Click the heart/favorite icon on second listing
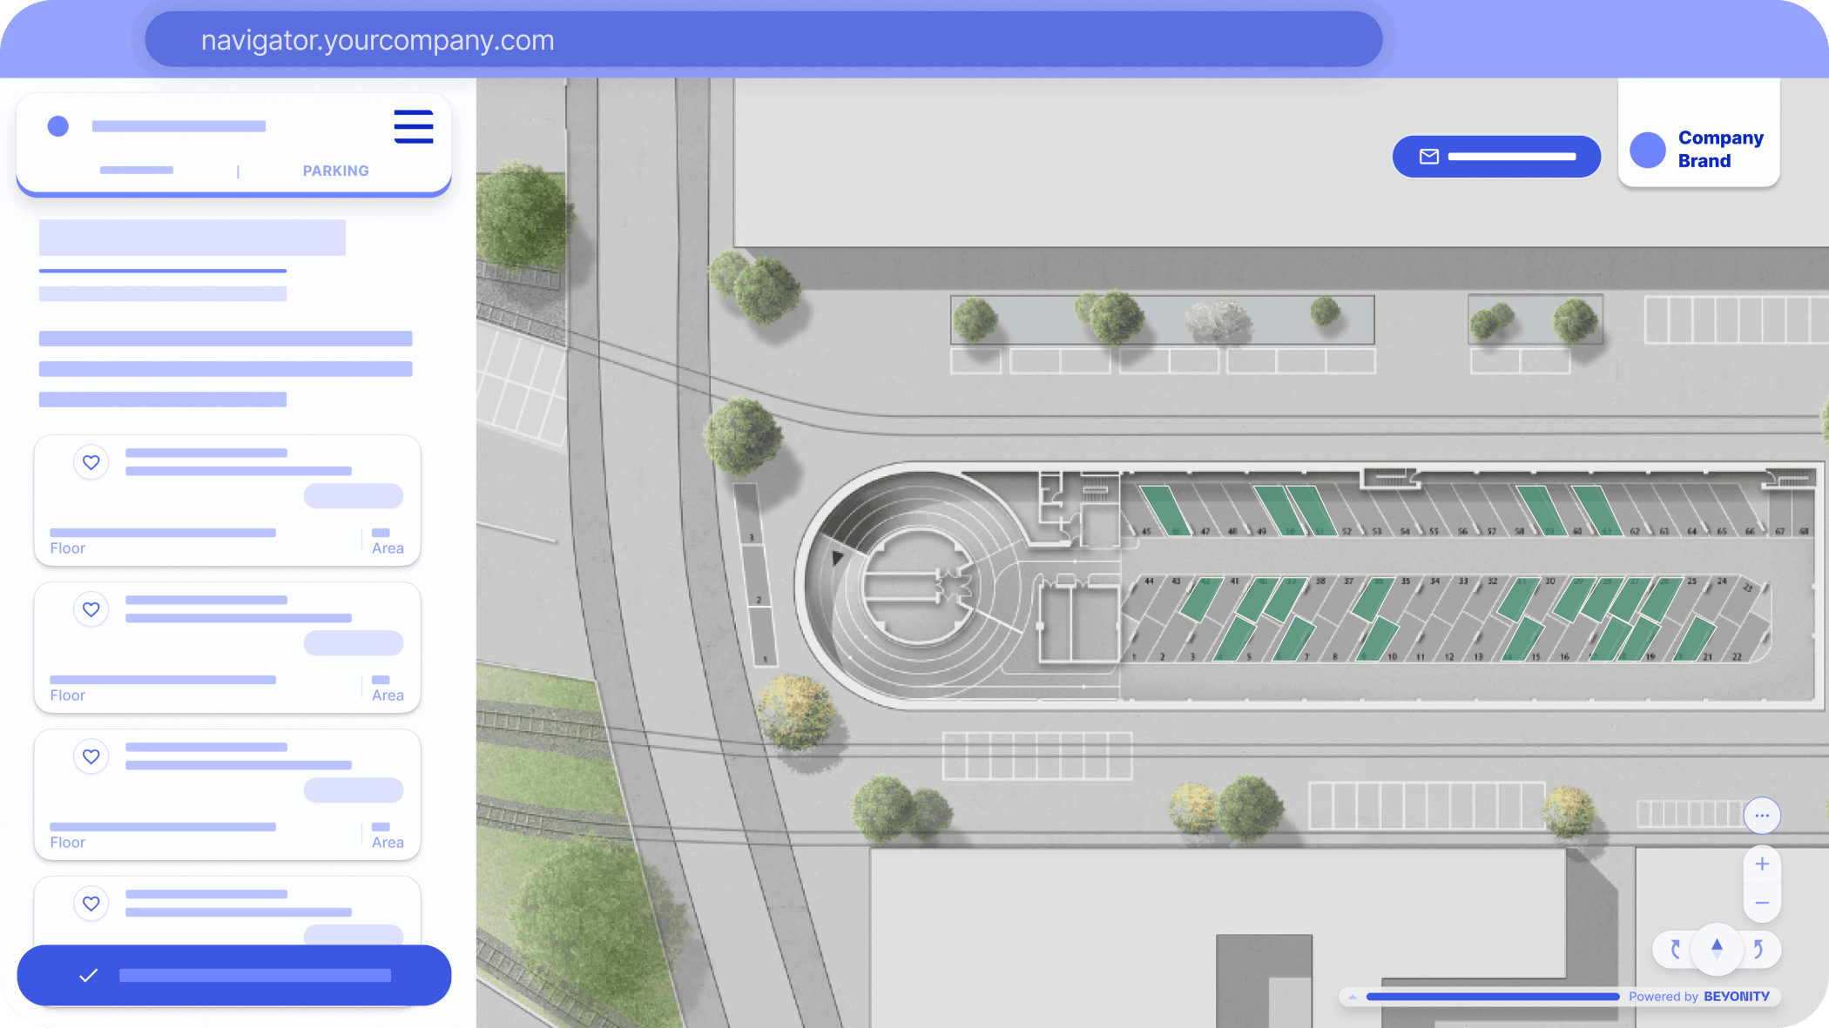The width and height of the screenshot is (1829, 1028). point(91,608)
